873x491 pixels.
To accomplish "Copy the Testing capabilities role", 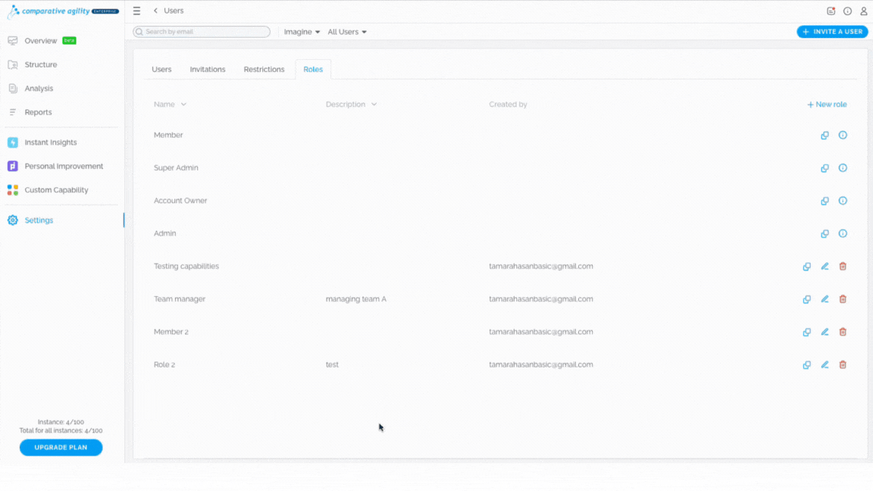I will tap(807, 267).
